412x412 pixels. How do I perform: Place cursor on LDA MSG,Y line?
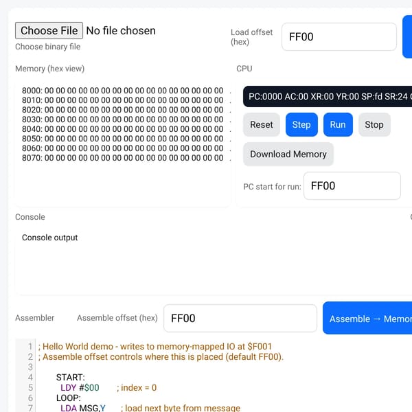83,408
